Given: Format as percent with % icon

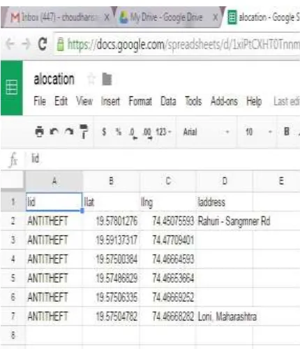Looking at the screenshot, I should coord(119,132).
